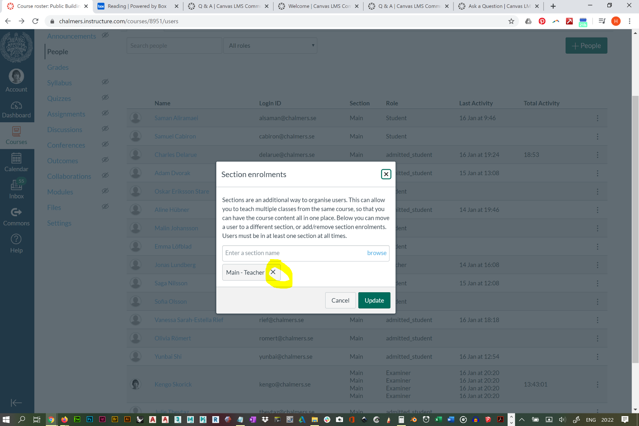Image resolution: width=639 pixels, height=426 pixels.
Task: Open the People course navigation item
Action: click(x=58, y=52)
